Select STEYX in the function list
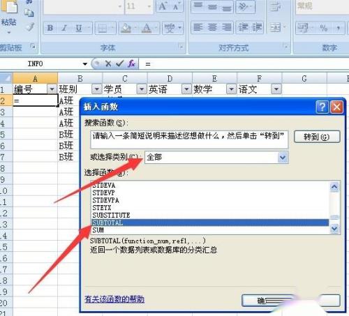349x316 pixels. (210, 208)
